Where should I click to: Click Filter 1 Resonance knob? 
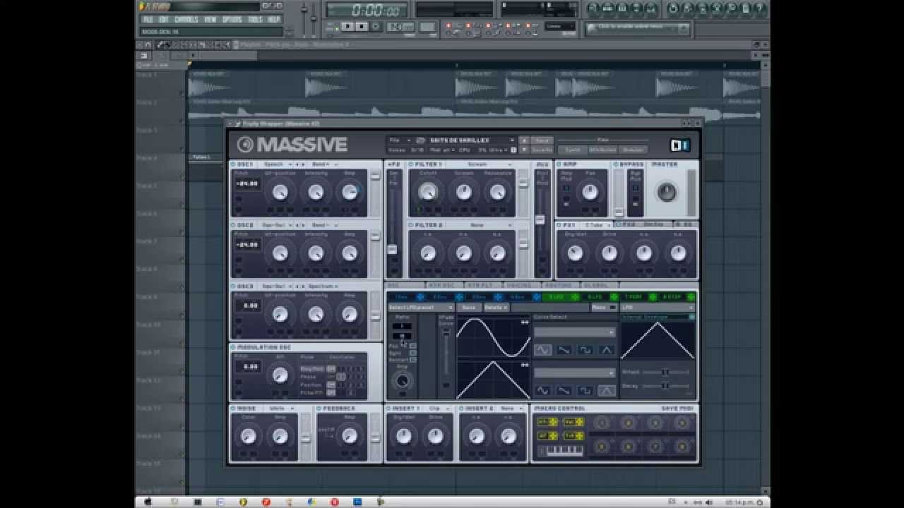[498, 192]
